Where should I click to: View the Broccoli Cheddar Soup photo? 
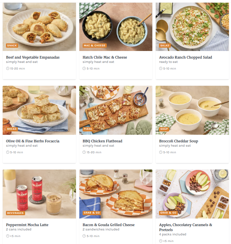(x=192, y=110)
